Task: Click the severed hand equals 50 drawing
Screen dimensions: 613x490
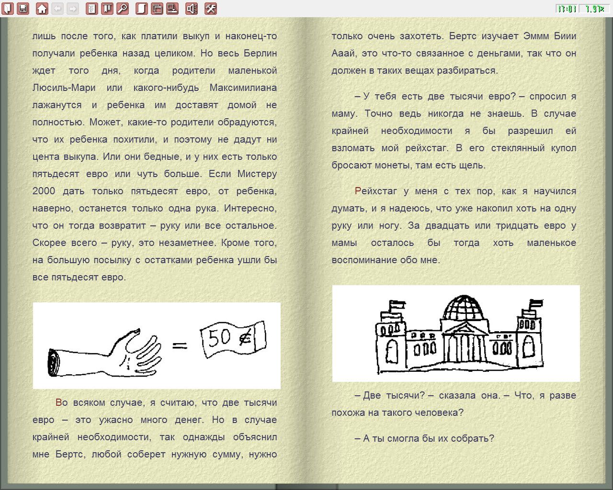Action: coord(157,345)
